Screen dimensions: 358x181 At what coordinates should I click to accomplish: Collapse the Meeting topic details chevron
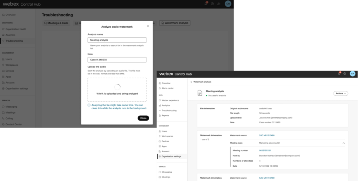pos(343,143)
